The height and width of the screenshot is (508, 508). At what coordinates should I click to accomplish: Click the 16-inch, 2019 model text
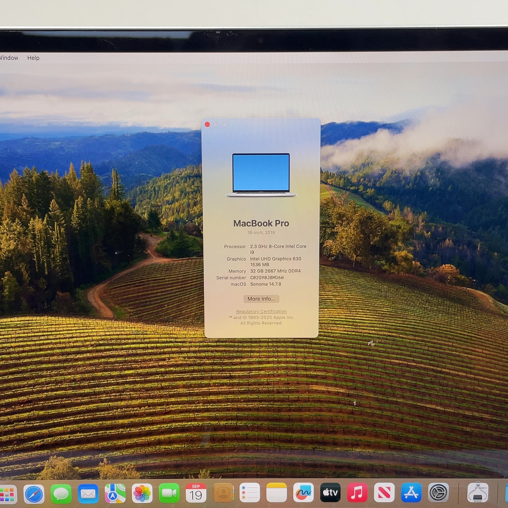pos(261,233)
